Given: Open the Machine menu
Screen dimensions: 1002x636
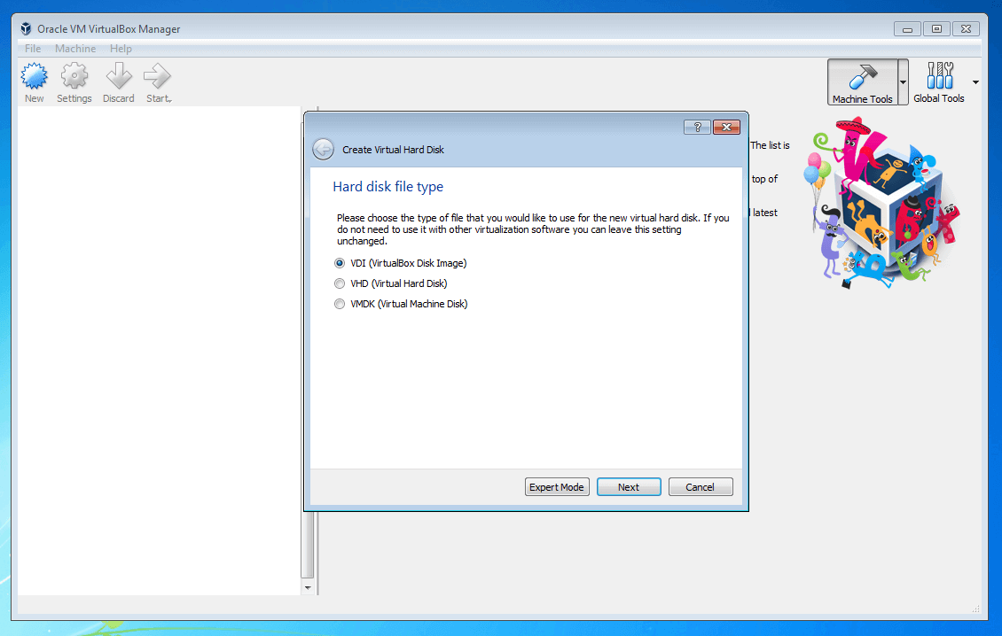Looking at the screenshot, I should 75,49.
